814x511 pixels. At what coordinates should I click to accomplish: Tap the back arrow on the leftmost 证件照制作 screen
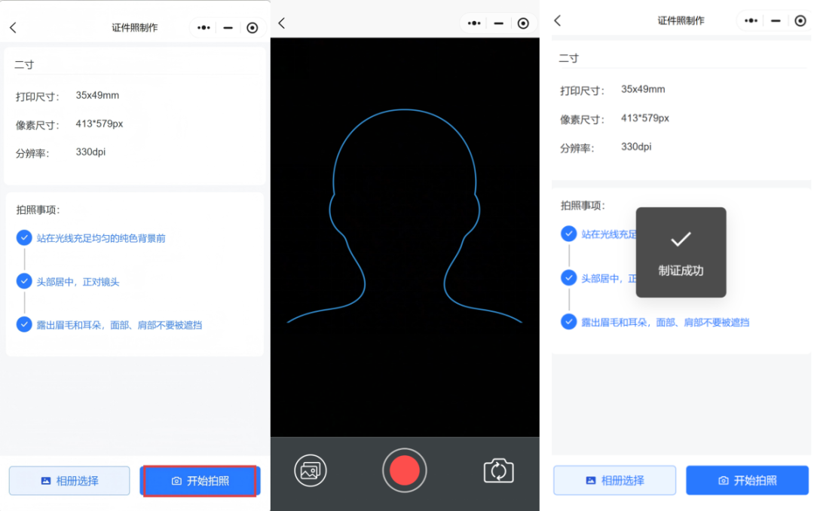(13, 28)
